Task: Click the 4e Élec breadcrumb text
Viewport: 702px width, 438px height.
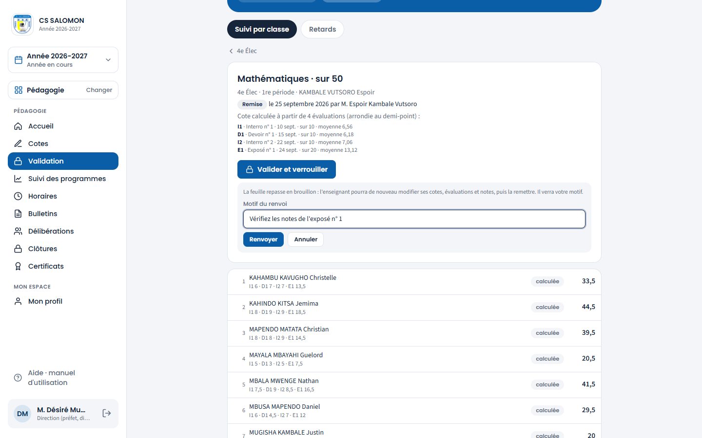Action: pyautogui.click(x=247, y=51)
